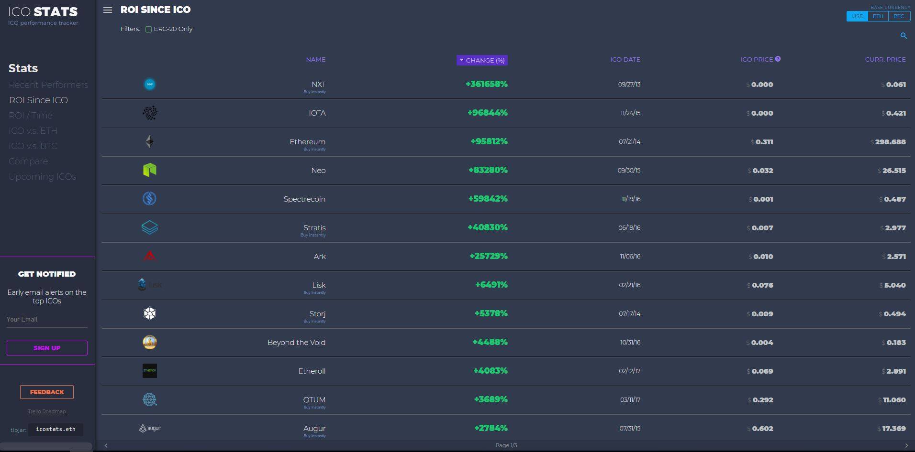The width and height of the screenshot is (915, 452).
Task: Click the Etheroll logo
Action: point(150,371)
